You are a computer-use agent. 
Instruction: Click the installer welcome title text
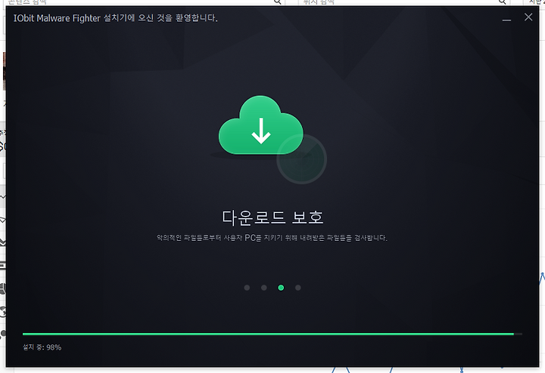coord(115,18)
